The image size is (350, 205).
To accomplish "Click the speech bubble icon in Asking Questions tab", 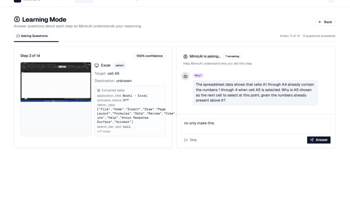I will point(18,36).
